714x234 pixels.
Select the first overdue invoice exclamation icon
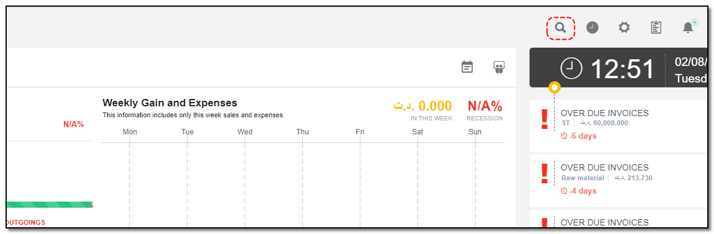click(x=544, y=119)
